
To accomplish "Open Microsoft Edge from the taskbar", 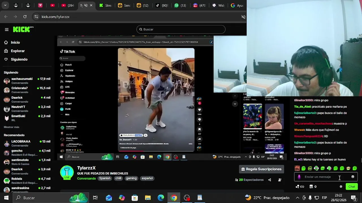I will (161, 198).
